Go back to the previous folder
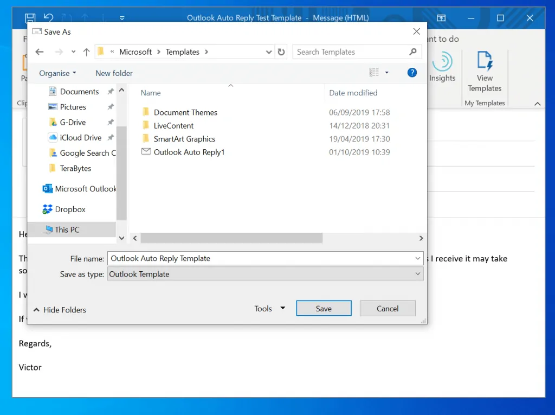Viewport: 555px width, 415px height. coord(39,52)
